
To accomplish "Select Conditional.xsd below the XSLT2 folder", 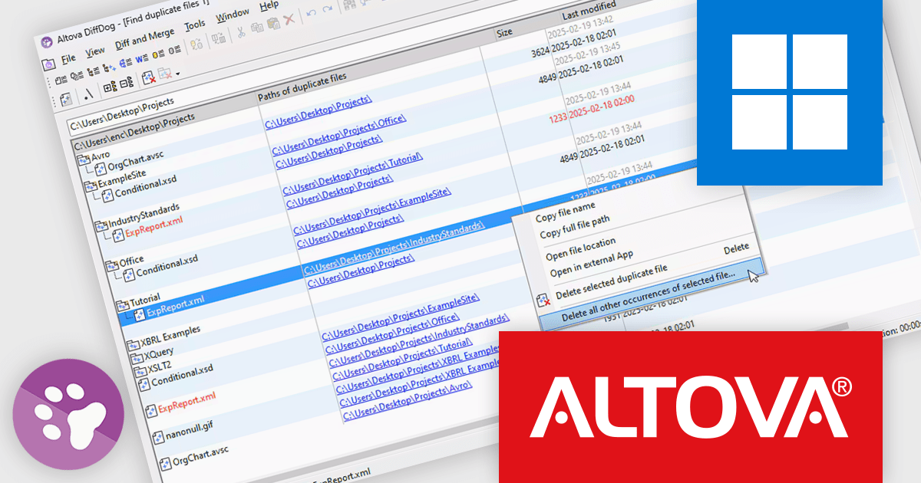I will click(x=182, y=377).
